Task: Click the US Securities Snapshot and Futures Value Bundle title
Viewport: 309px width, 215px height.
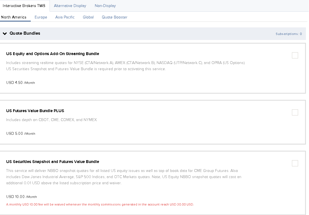Action: point(53,162)
